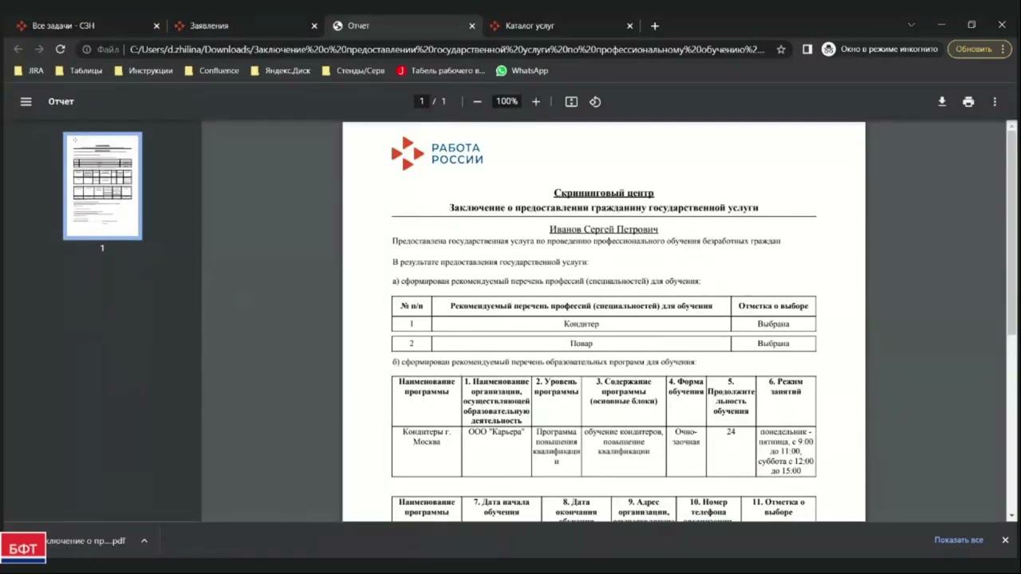Open the Таблицы bookmark folder

click(x=79, y=70)
